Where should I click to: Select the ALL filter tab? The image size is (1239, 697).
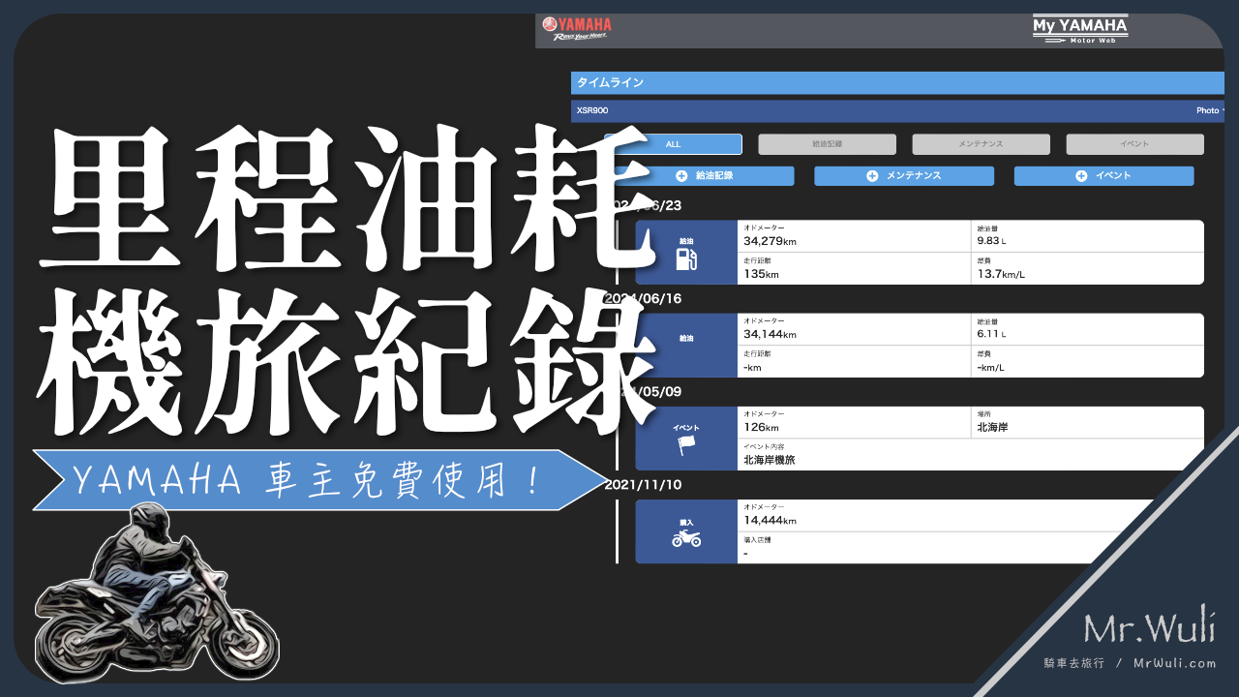point(674,144)
